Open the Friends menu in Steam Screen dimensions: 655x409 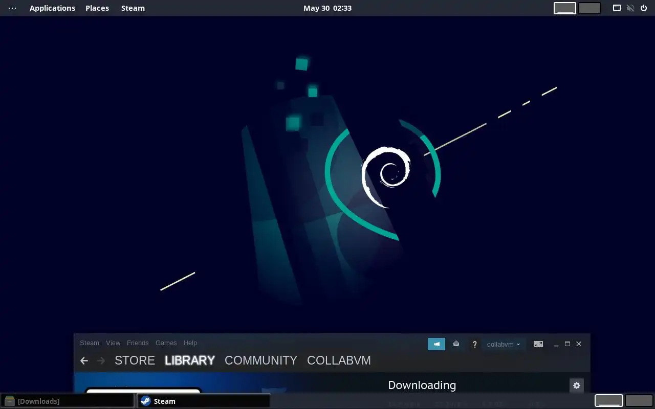(138, 343)
